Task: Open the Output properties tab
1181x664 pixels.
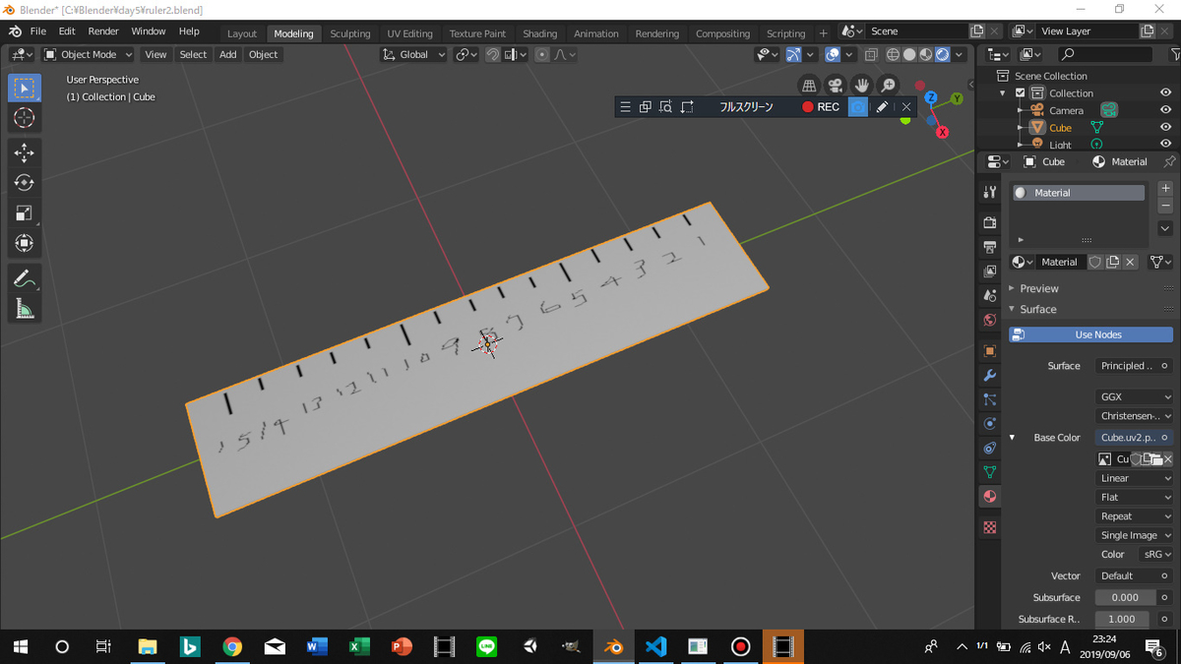Action: (x=990, y=247)
